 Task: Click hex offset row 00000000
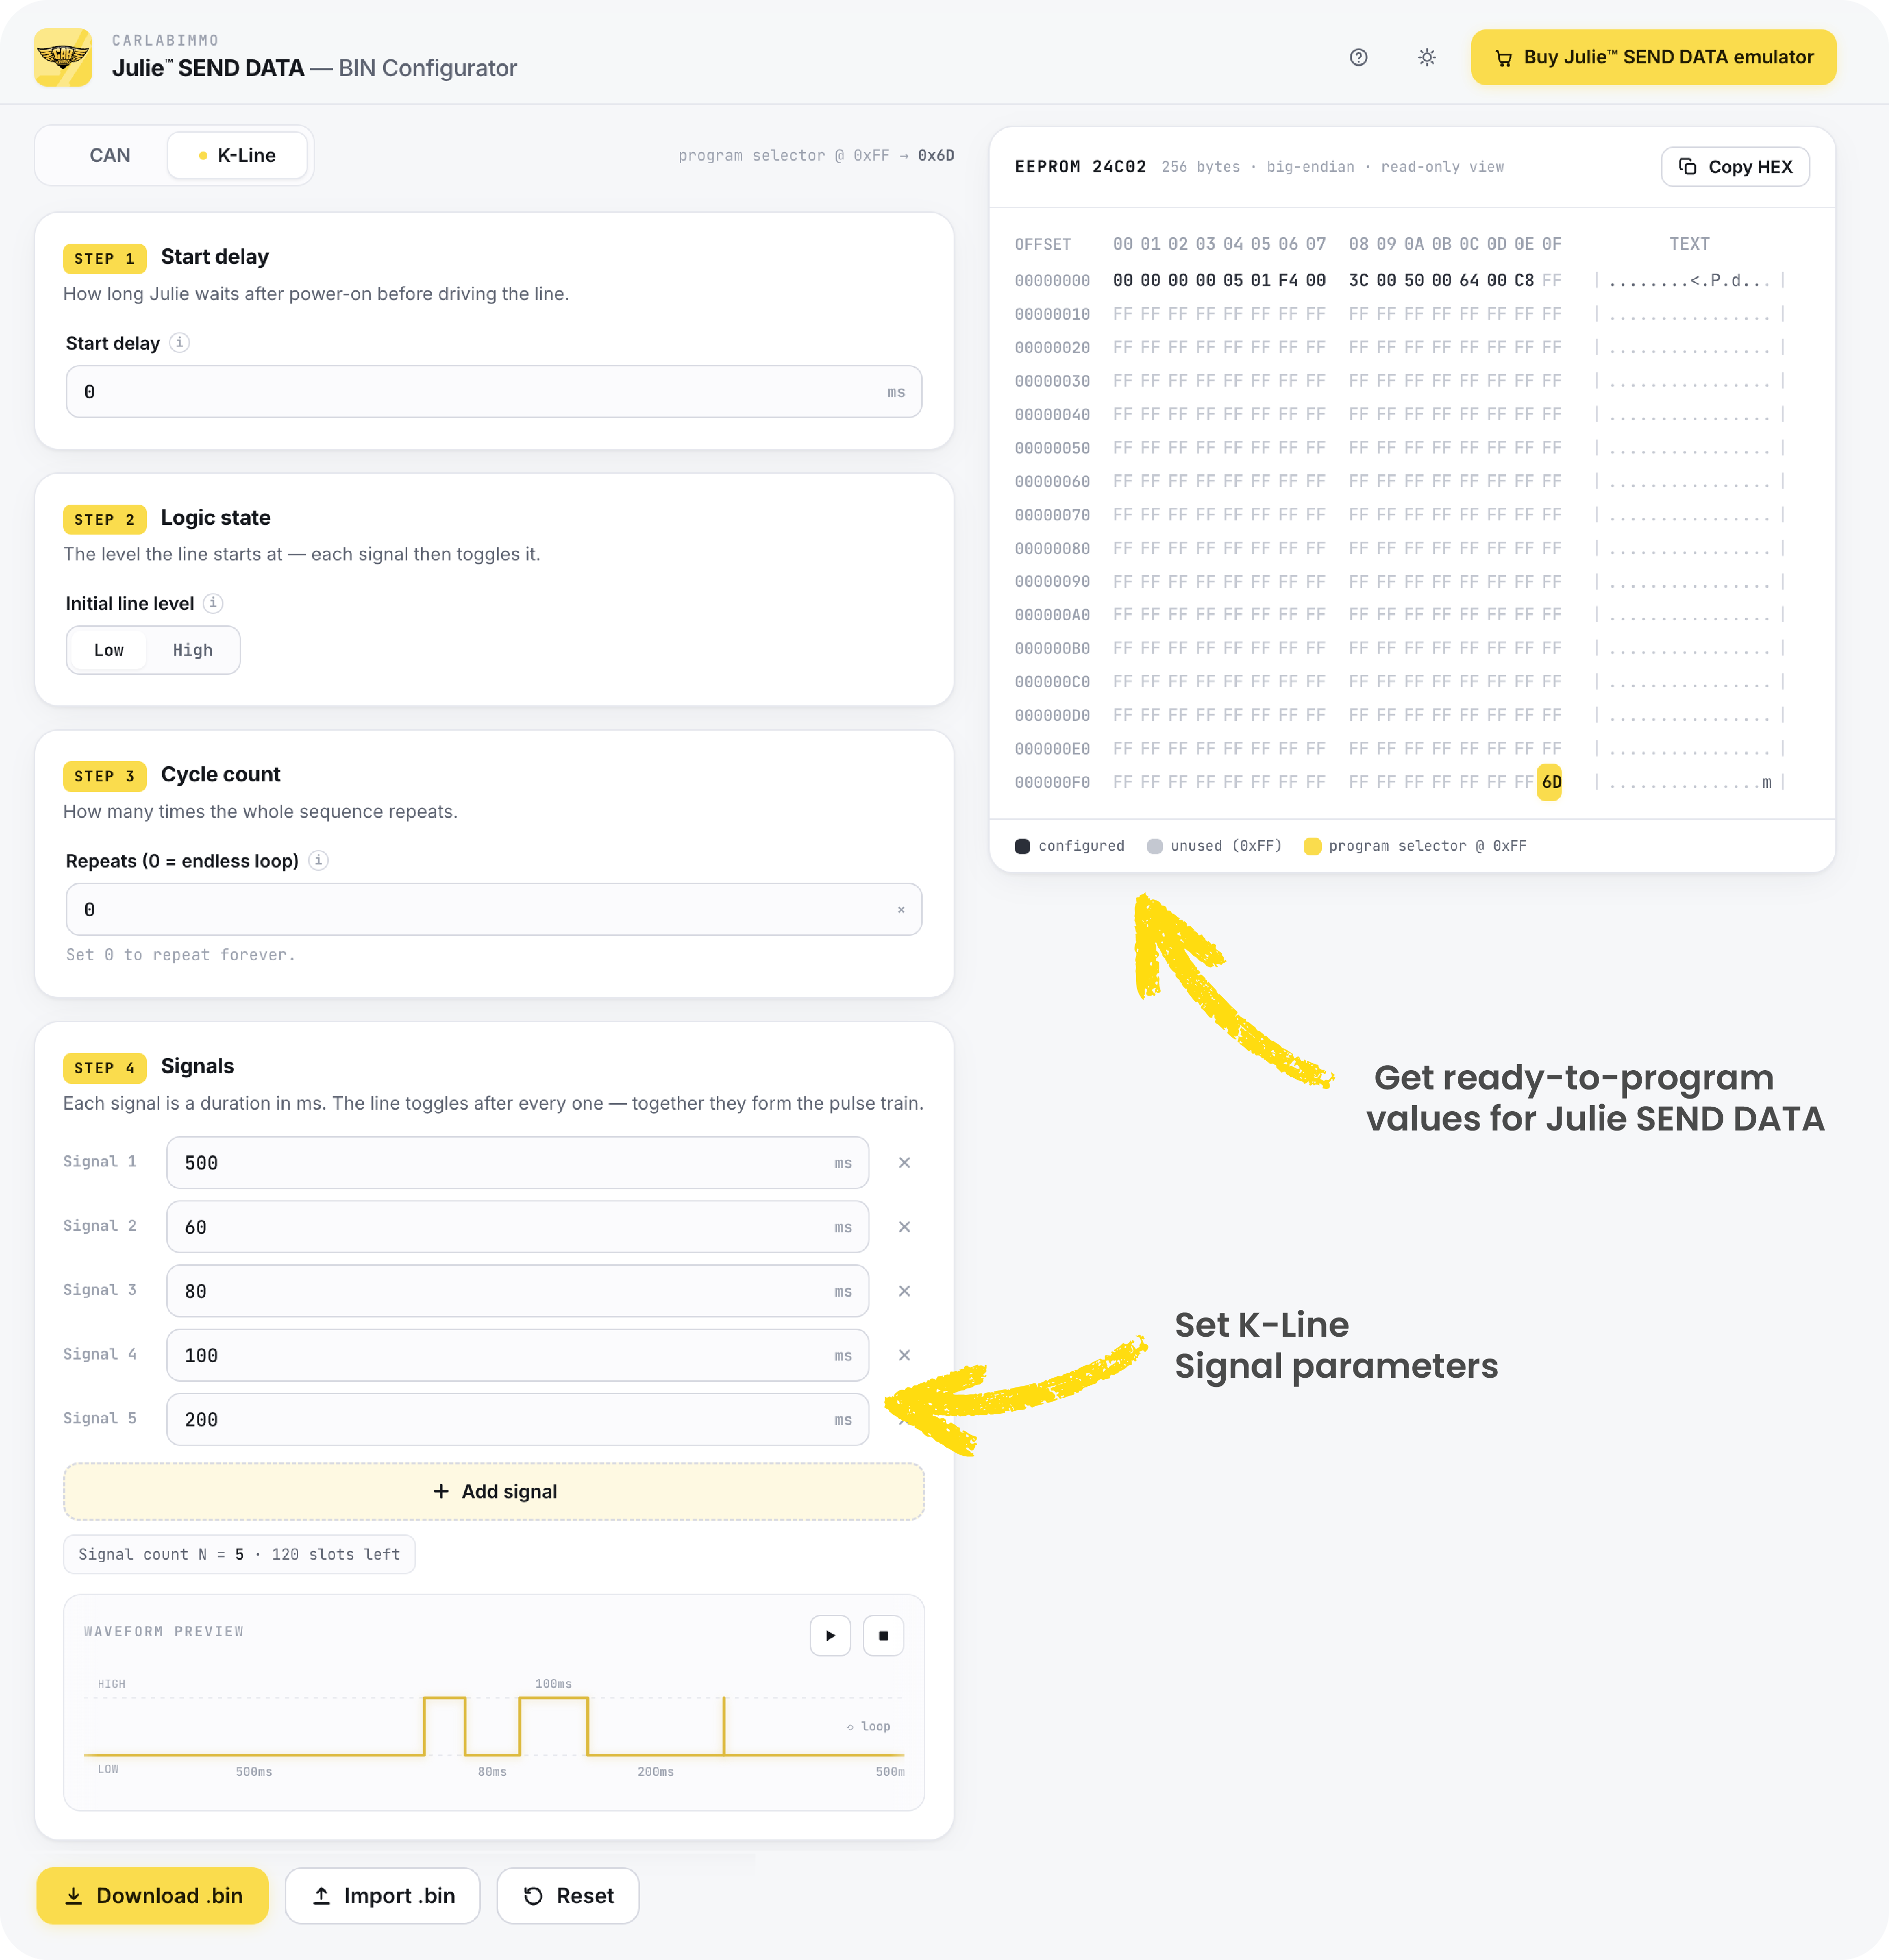tap(1052, 281)
